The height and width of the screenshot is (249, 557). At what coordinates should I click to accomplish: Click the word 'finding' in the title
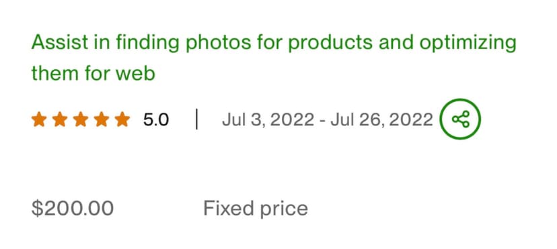[x=147, y=43]
